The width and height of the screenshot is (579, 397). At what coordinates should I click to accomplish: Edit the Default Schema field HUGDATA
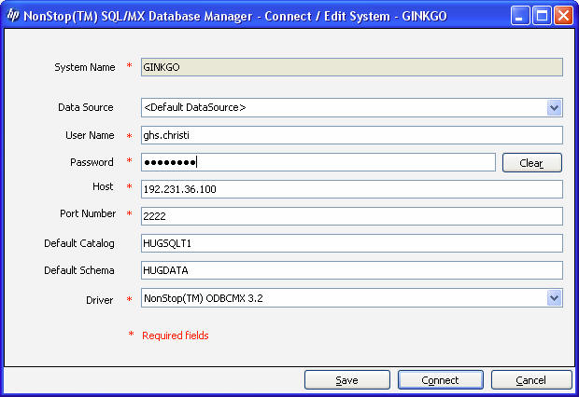[351, 270]
